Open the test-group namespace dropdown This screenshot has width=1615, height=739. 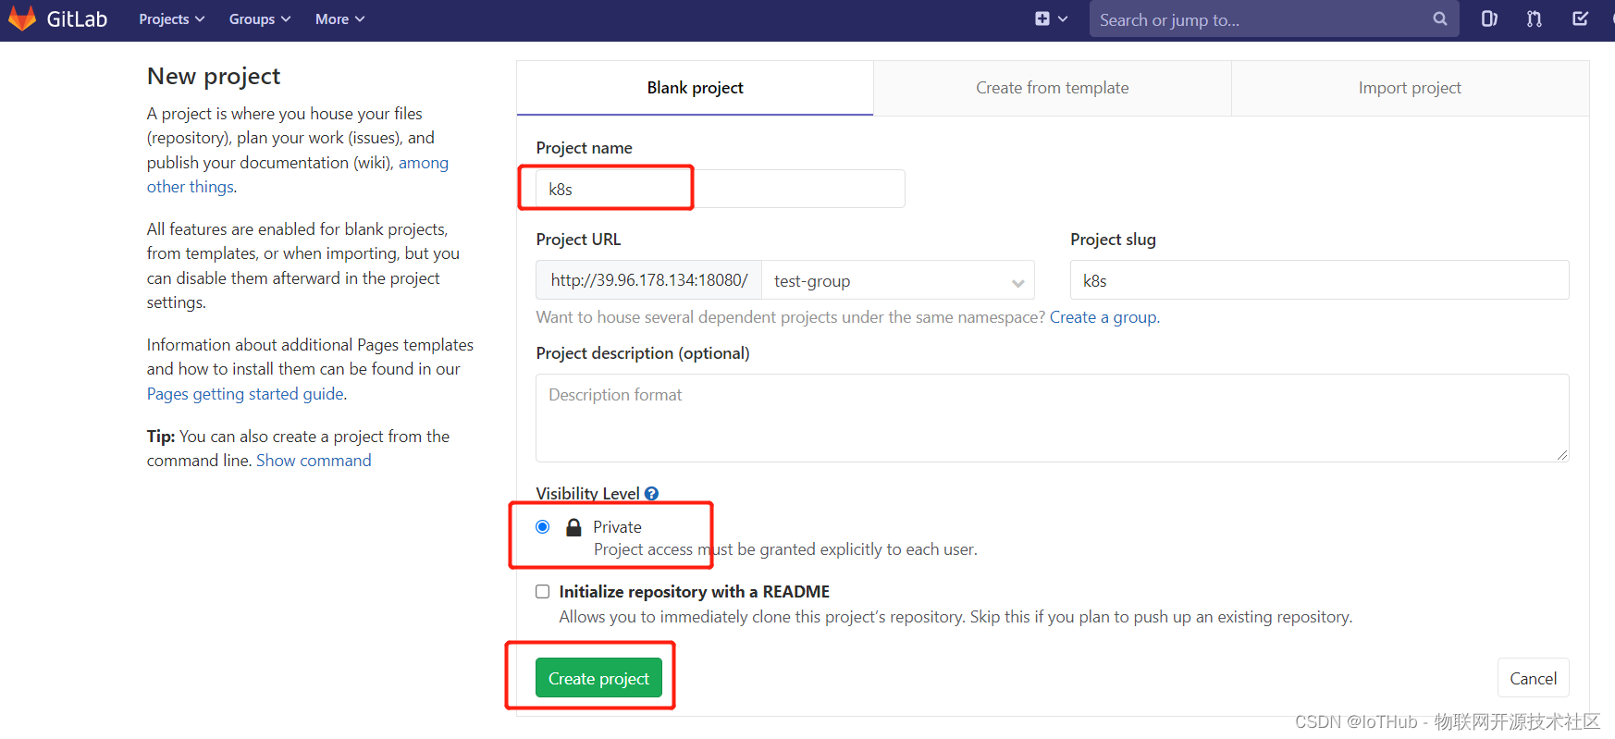898,280
